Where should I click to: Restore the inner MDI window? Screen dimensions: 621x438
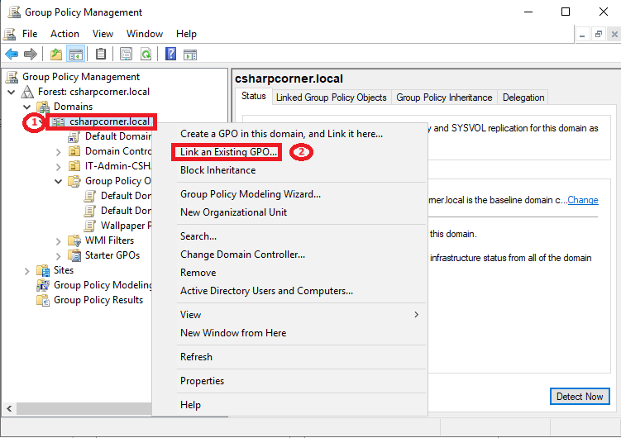pos(599,35)
